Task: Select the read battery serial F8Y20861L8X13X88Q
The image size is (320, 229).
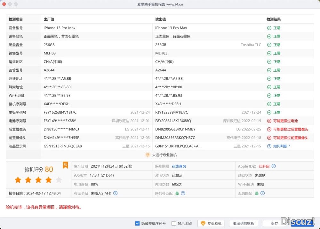Action: (173, 121)
